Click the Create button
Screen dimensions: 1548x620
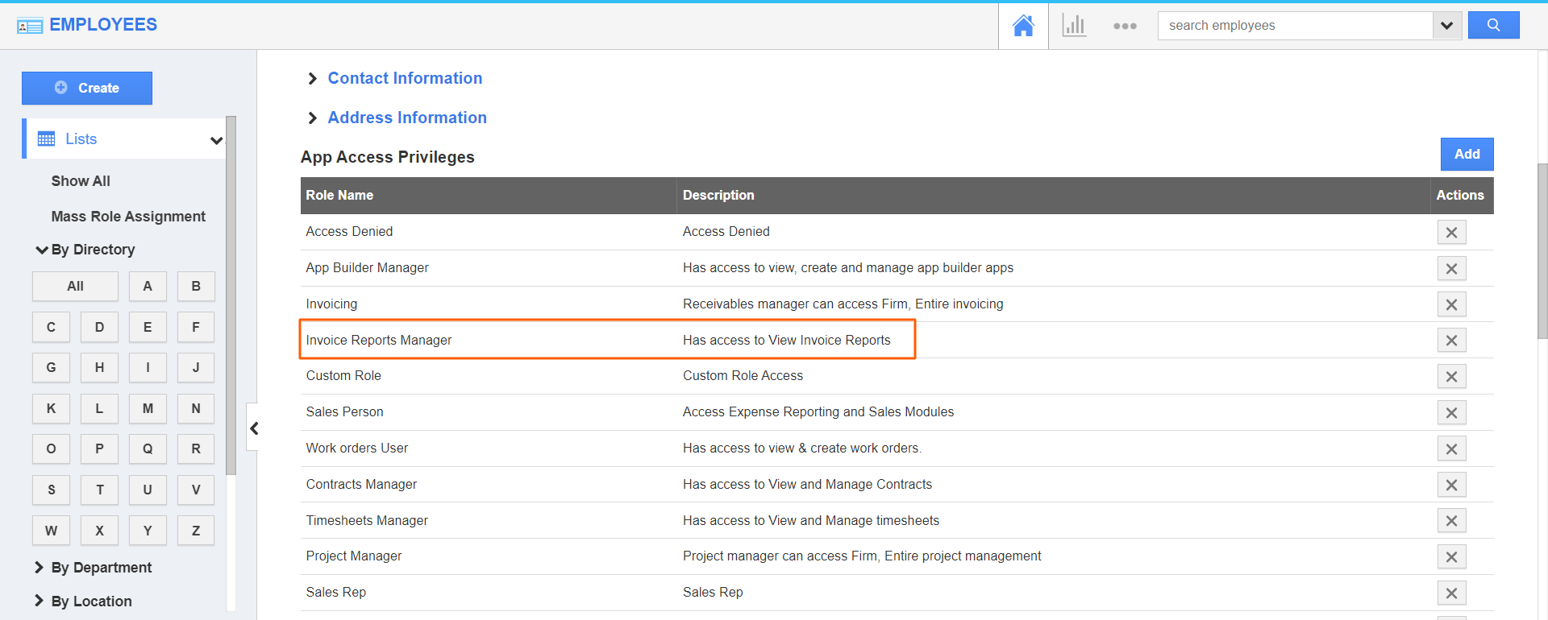click(87, 88)
